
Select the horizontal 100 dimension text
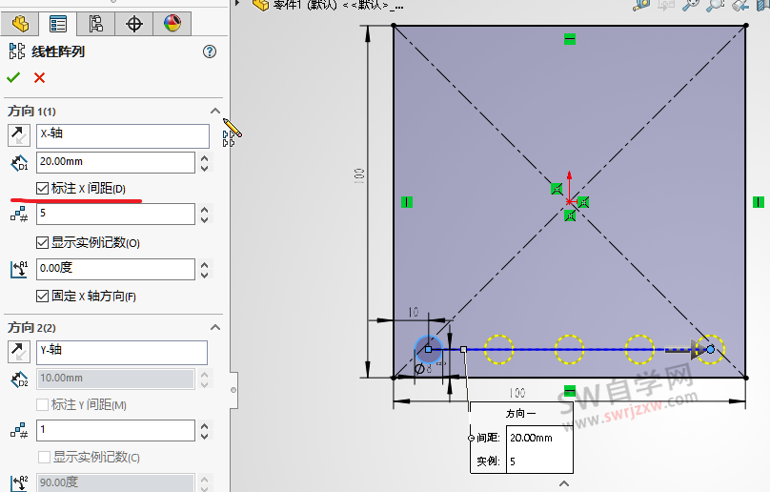pos(517,393)
